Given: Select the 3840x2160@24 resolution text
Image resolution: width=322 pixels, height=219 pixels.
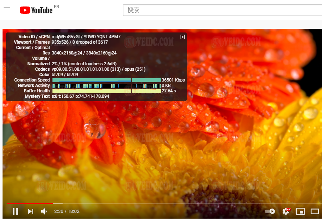Looking at the screenshot, I should 84,53.
